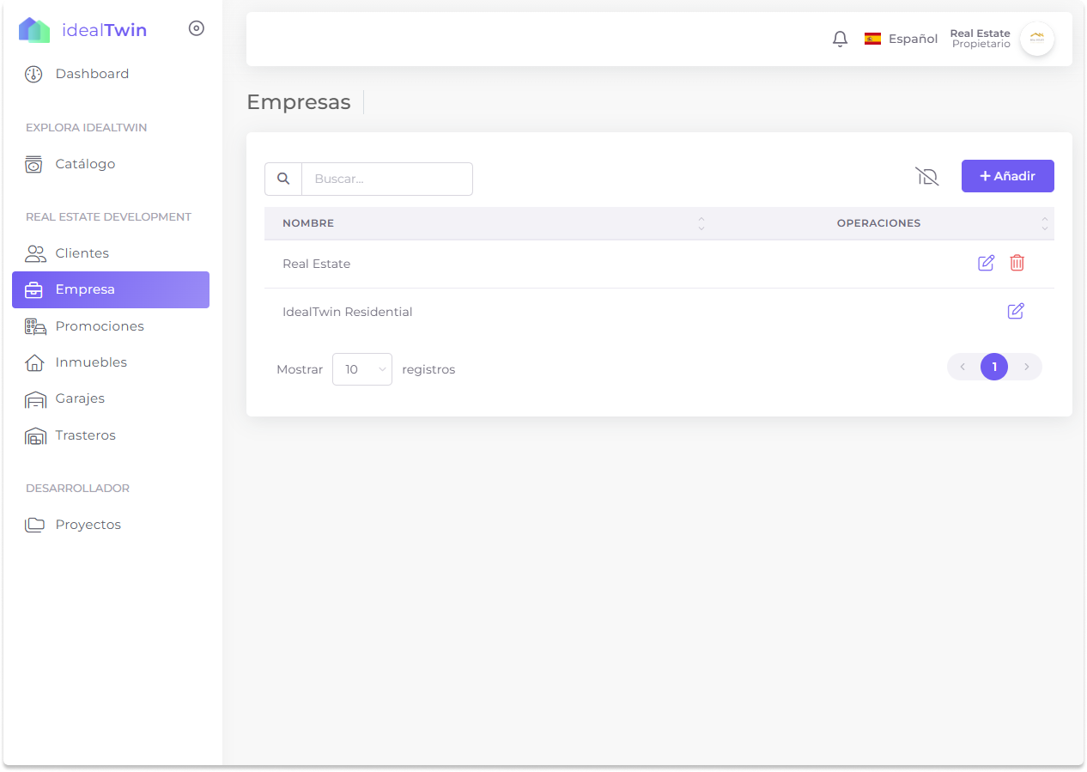The image size is (1087, 772).
Task: Open Dashboard from the sidebar
Action: [92, 74]
